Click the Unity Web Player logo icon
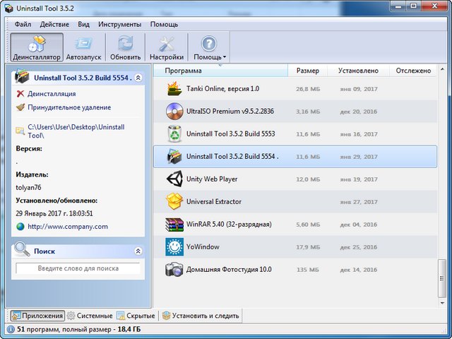This screenshot has width=452, height=339. pos(174,179)
